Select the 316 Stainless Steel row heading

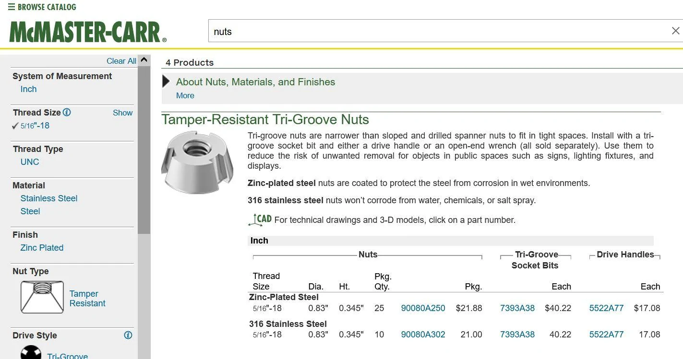pos(288,324)
